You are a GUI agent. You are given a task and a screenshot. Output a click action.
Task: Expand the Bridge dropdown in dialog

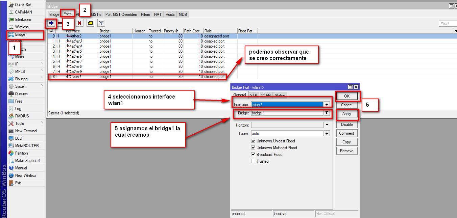coord(327,113)
